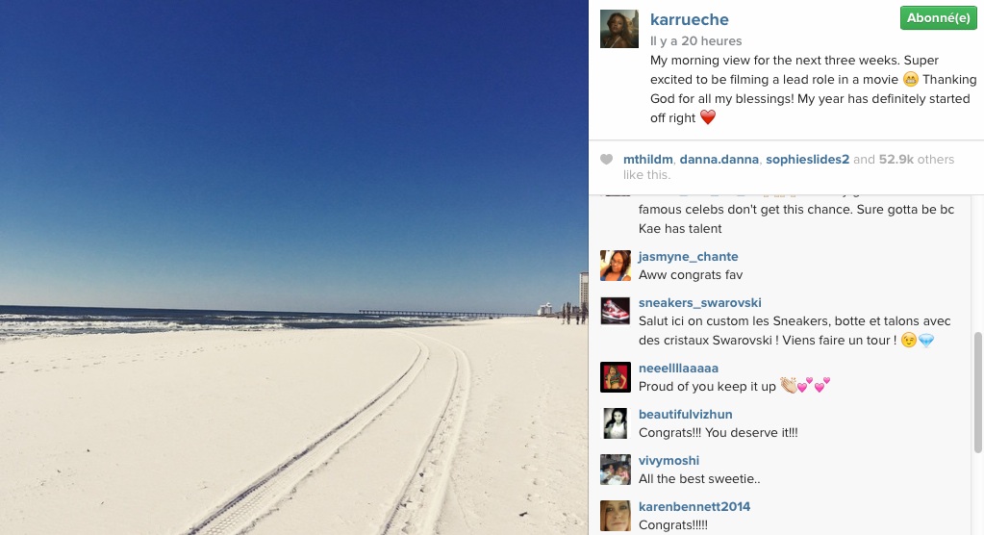984x535 pixels.
Task: Open mthildm's profile from likes
Action: (x=647, y=160)
